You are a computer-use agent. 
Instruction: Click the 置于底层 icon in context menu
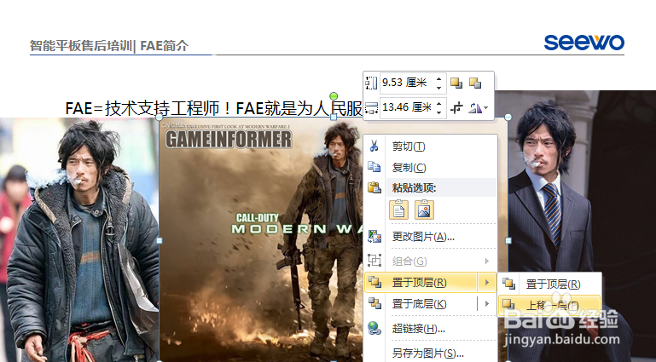pos(374,303)
